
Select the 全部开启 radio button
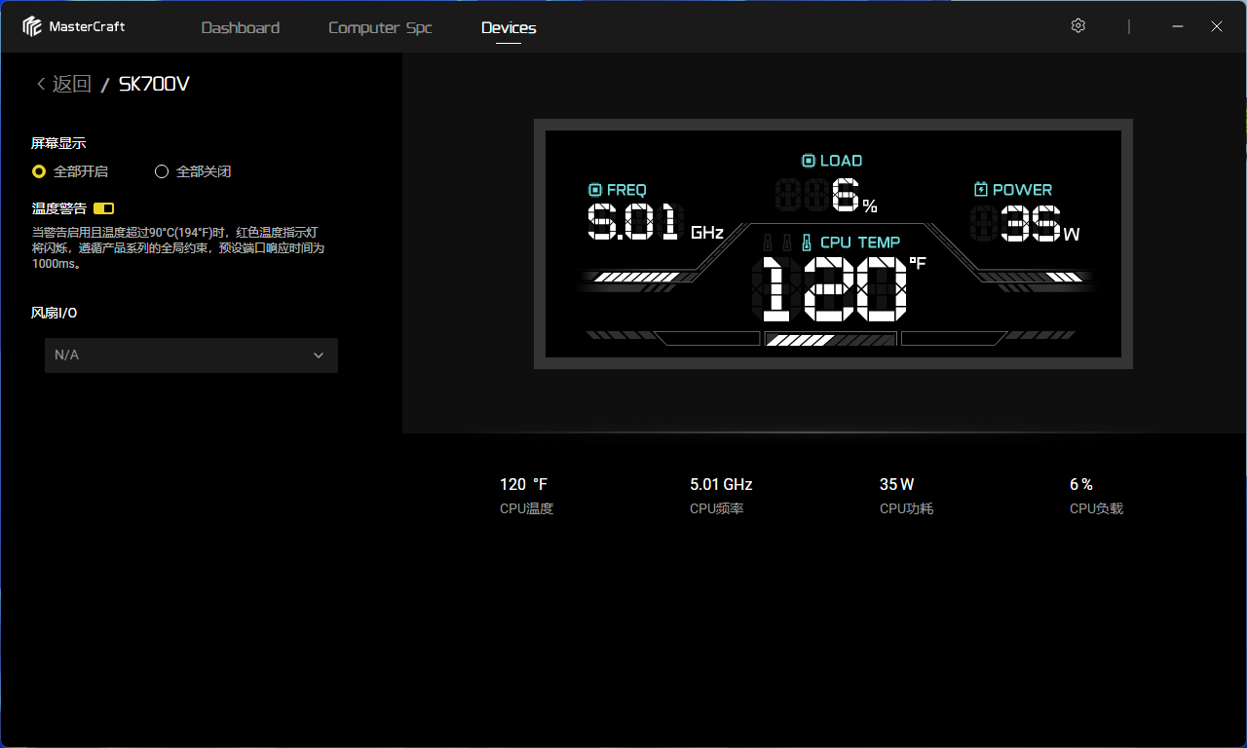pos(39,171)
